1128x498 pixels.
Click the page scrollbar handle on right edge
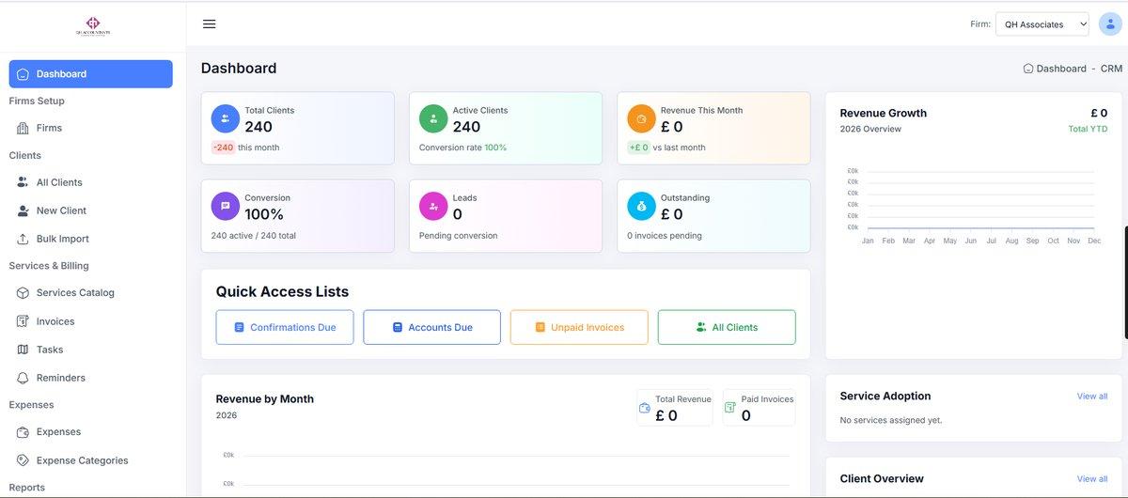coord(1125,282)
